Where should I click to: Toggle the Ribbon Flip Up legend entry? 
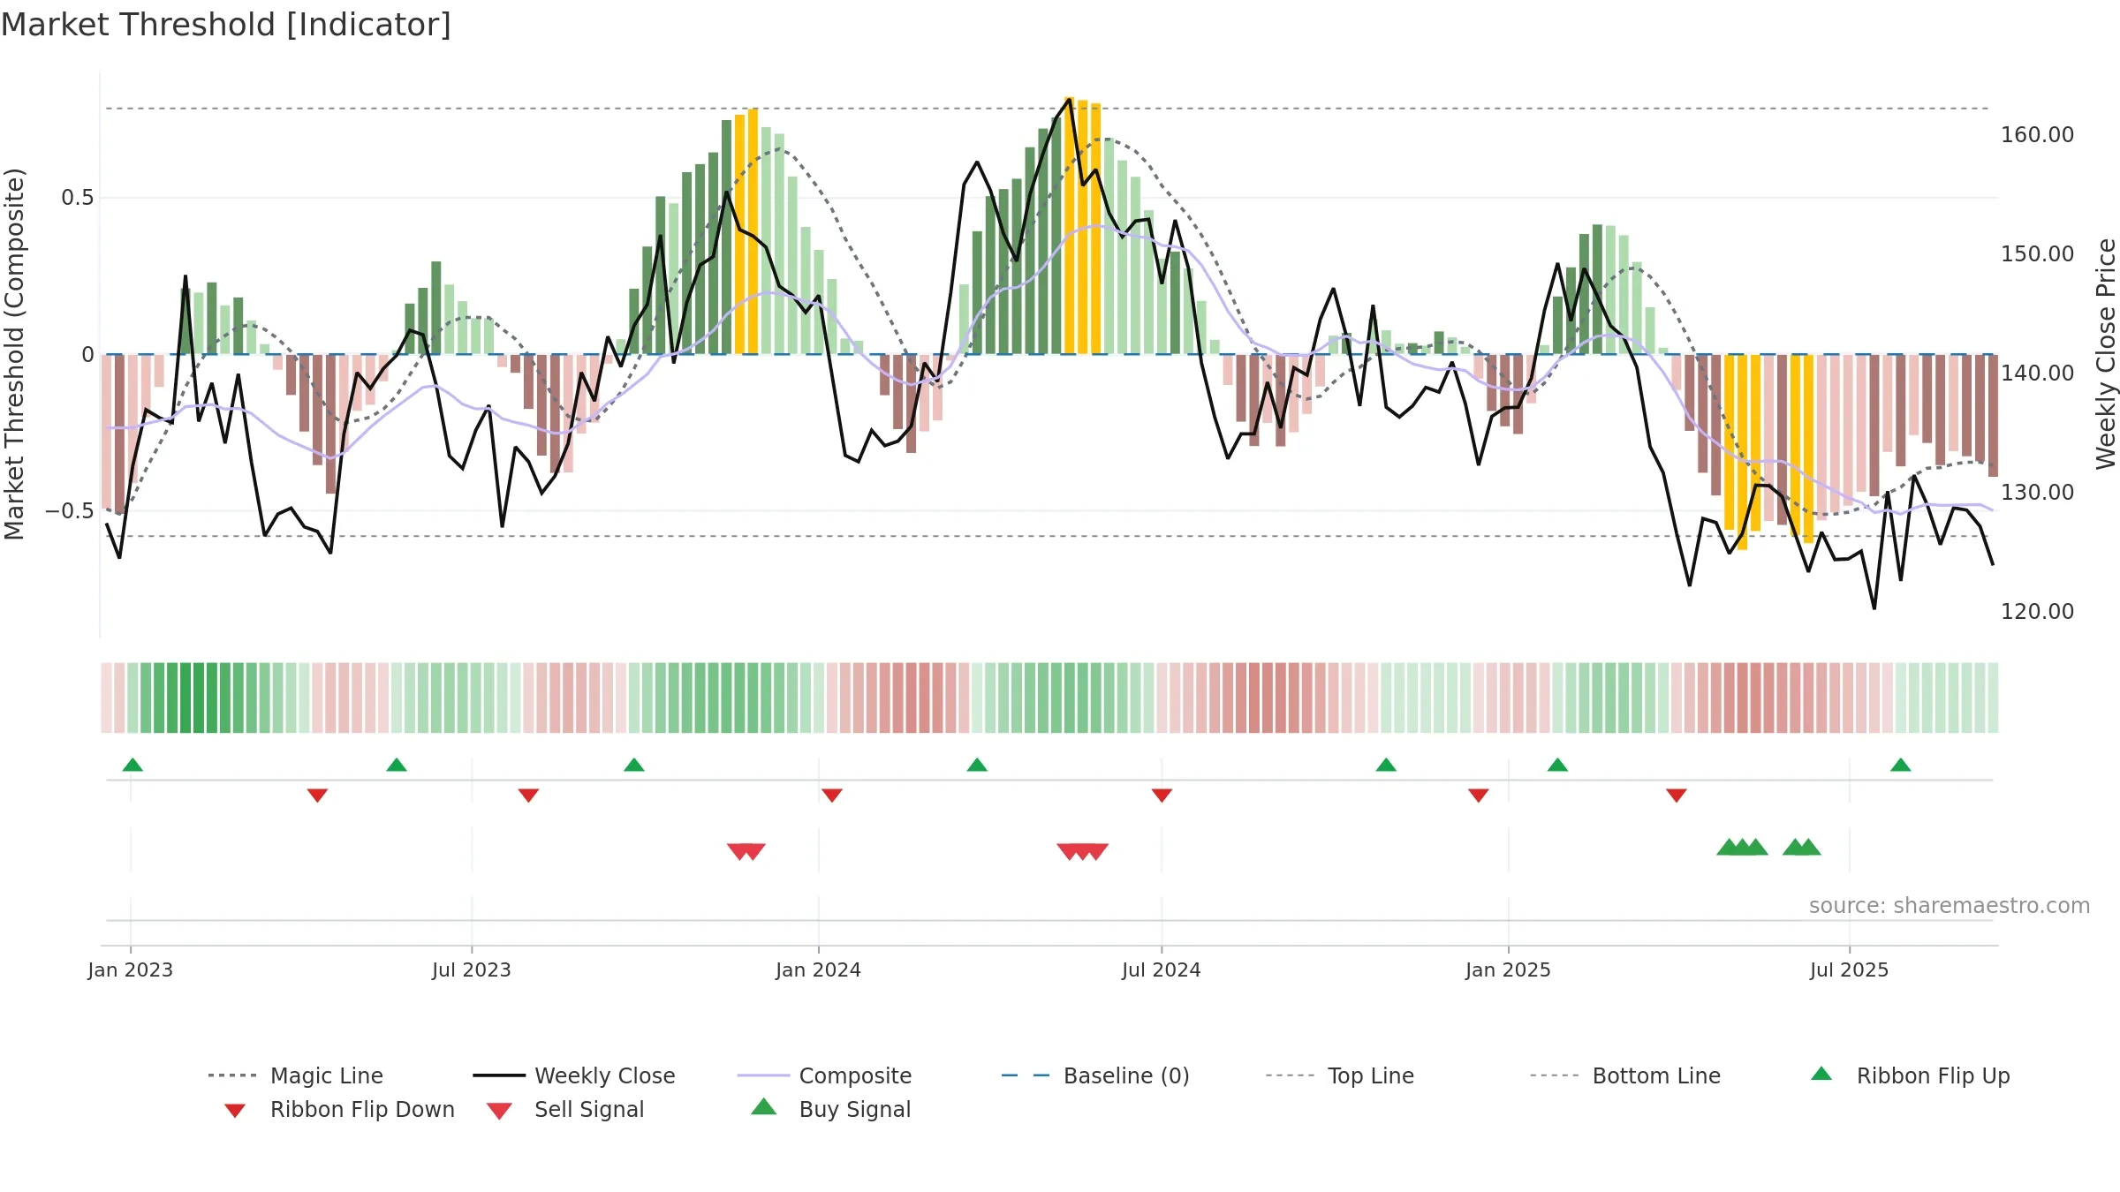pos(1910,1075)
